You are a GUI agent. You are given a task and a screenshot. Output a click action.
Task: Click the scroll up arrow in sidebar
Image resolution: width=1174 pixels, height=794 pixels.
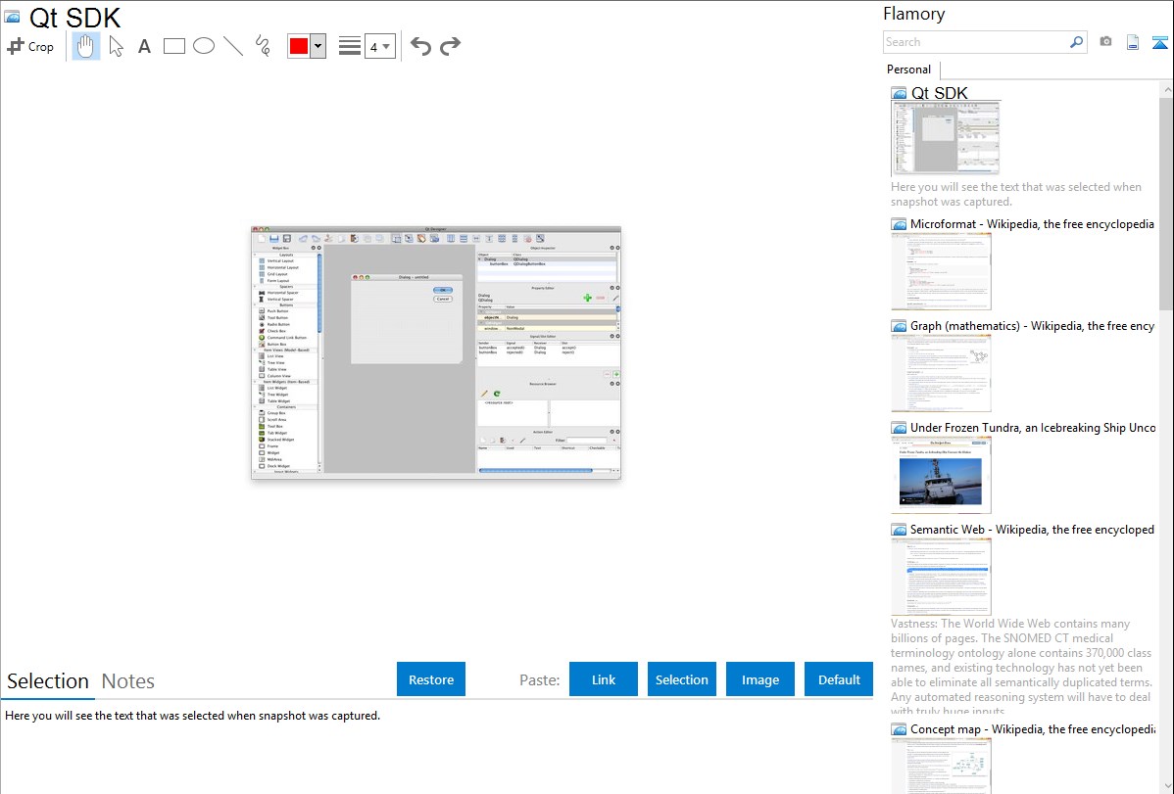tap(1167, 90)
